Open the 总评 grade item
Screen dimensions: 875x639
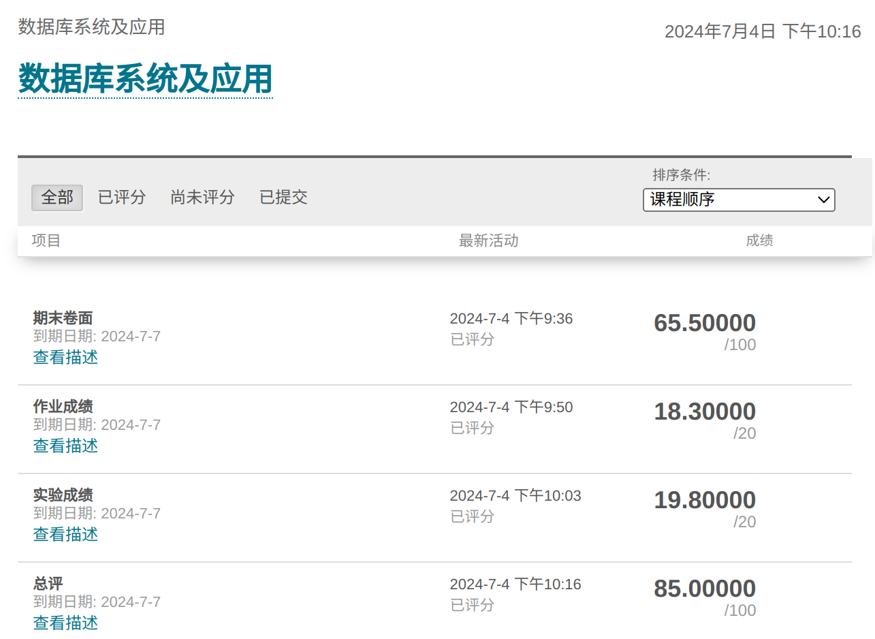48,584
